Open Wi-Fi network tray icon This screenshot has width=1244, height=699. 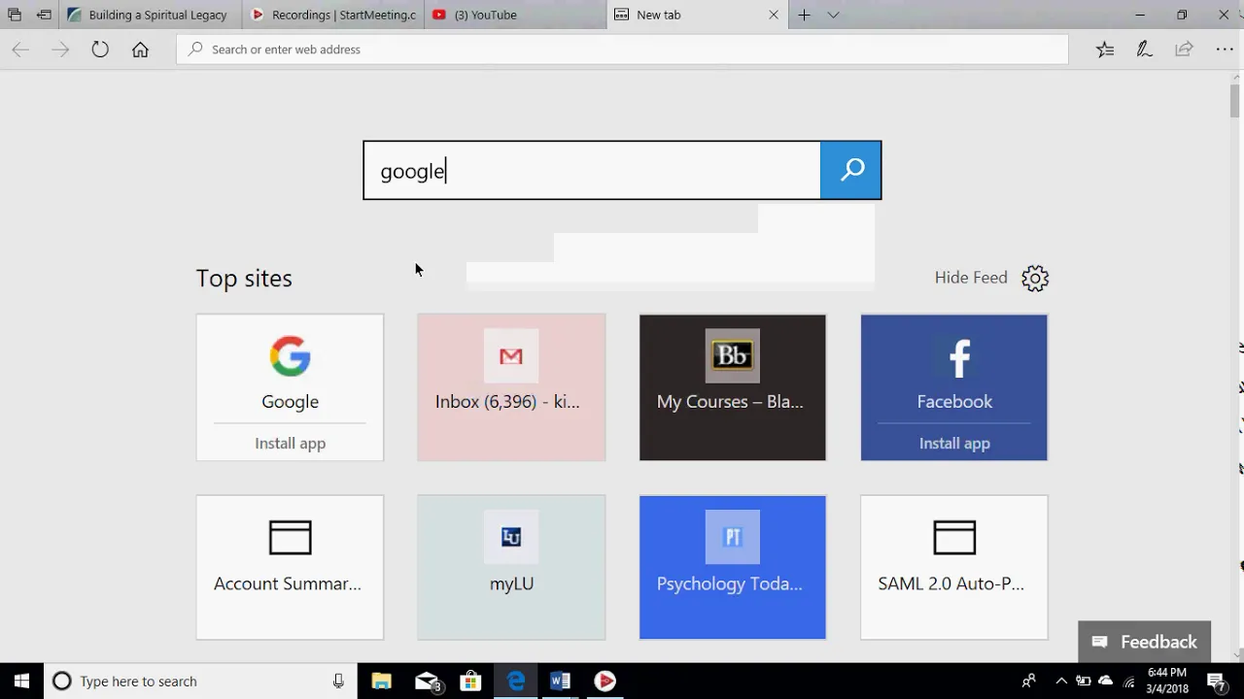point(1129,681)
